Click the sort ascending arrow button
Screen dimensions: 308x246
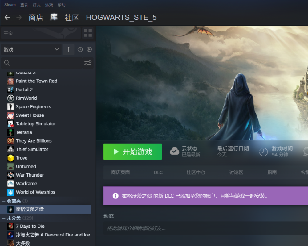pyautogui.click(x=68, y=49)
